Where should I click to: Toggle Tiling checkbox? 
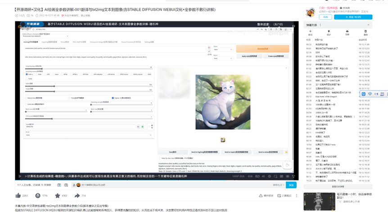pyautogui.click(x=69, y=98)
